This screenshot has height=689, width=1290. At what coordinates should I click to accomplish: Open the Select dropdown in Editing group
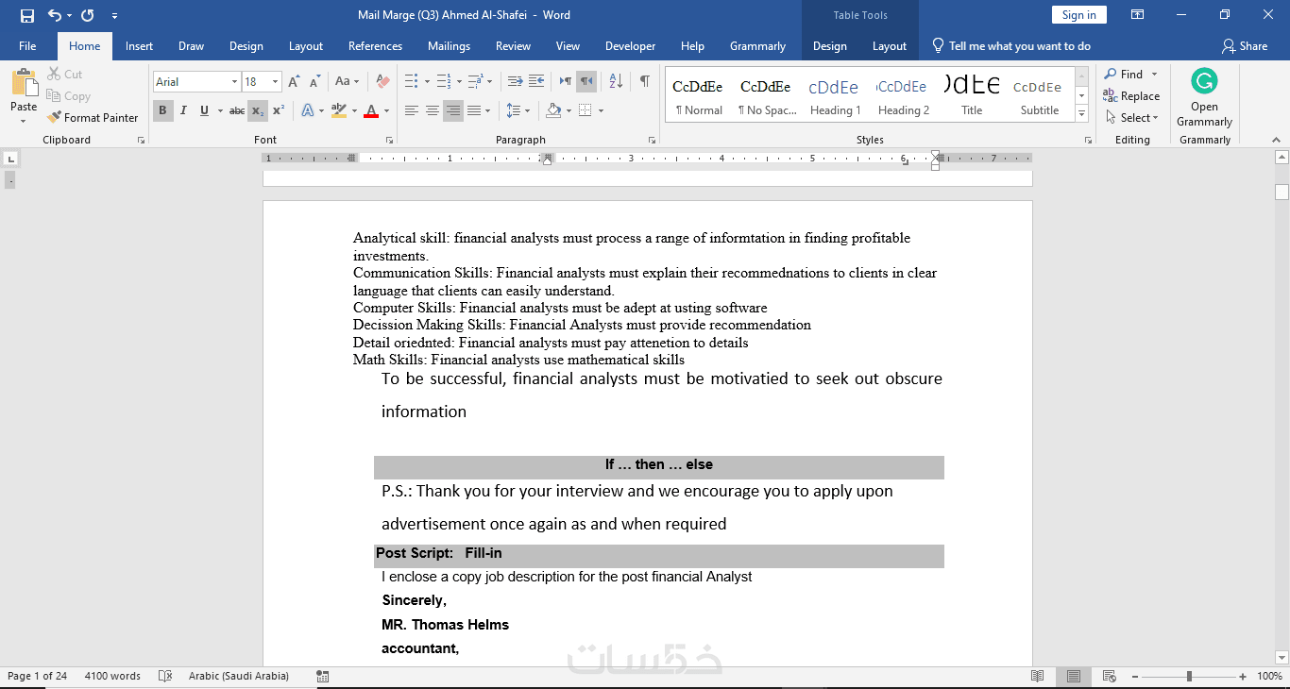pyautogui.click(x=1132, y=118)
